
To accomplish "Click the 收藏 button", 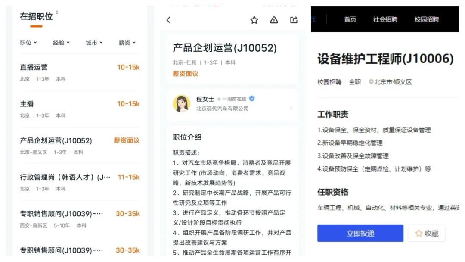I will [426, 233].
